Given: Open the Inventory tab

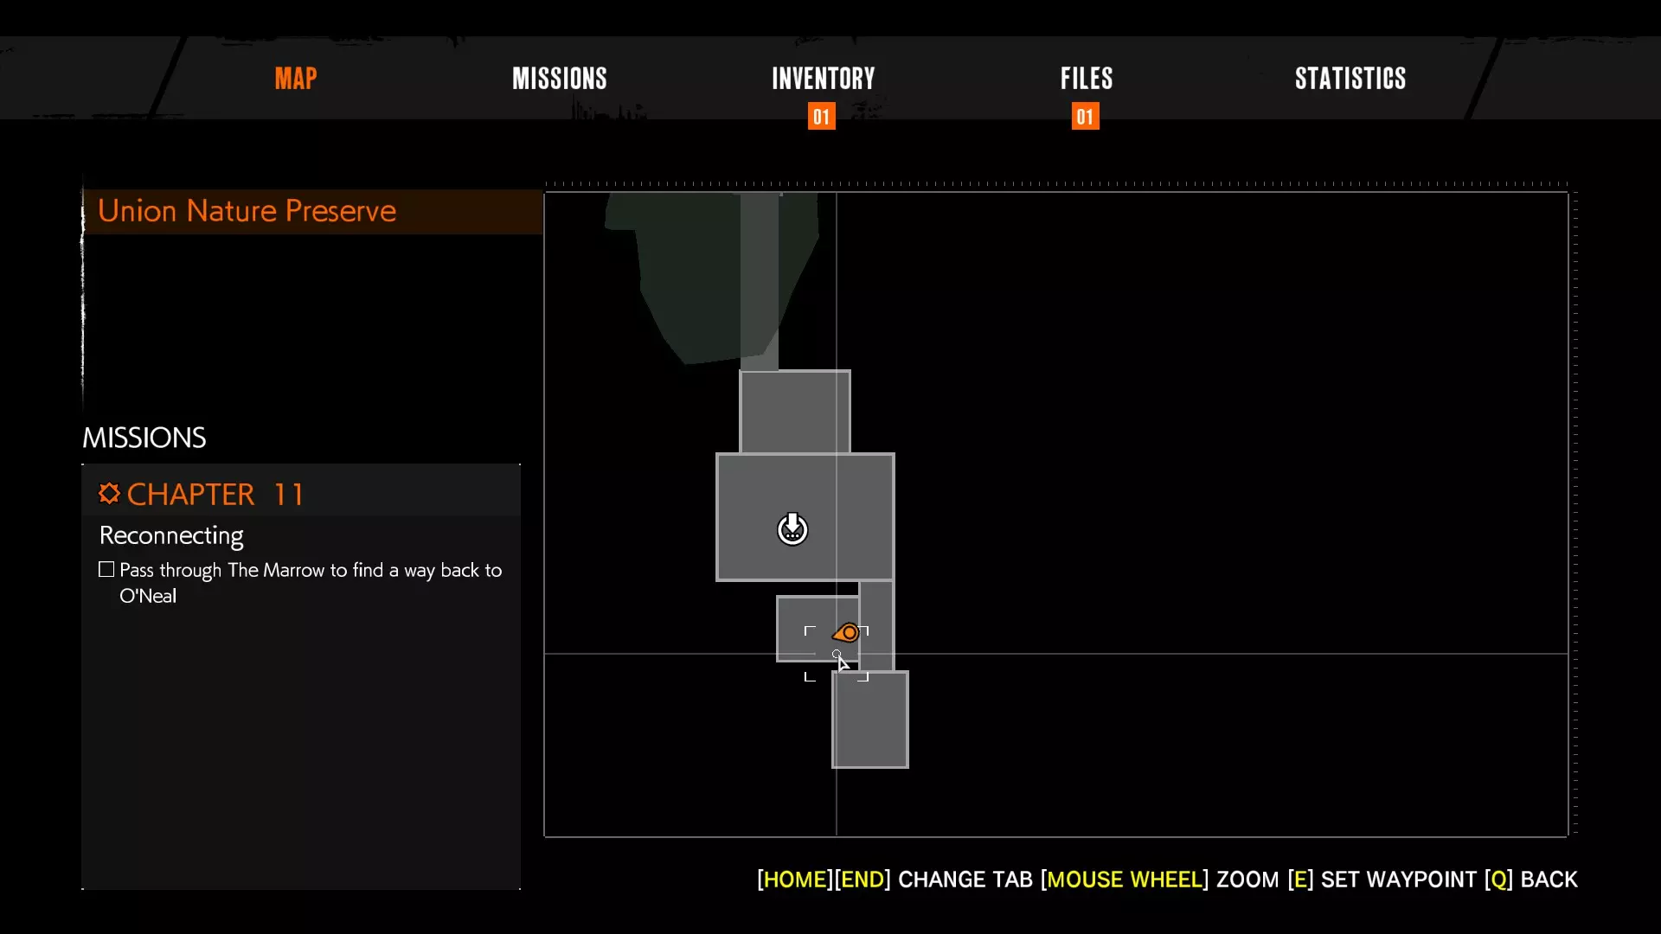Looking at the screenshot, I should tap(823, 79).
